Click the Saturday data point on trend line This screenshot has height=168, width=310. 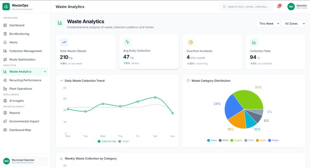coord(155,97)
